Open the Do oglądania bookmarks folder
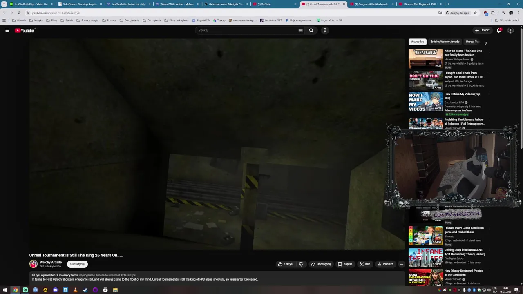This screenshot has height=294, width=523. click(x=130, y=20)
